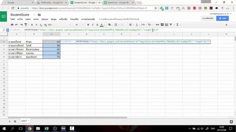Open the borders tool in toolbar
The image size is (236, 132).
116,25
